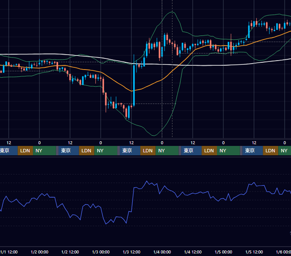The width and height of the screenshot is (291, 256).
Task: Click the 1/4 12:00 date label
Action: point(193,252)
